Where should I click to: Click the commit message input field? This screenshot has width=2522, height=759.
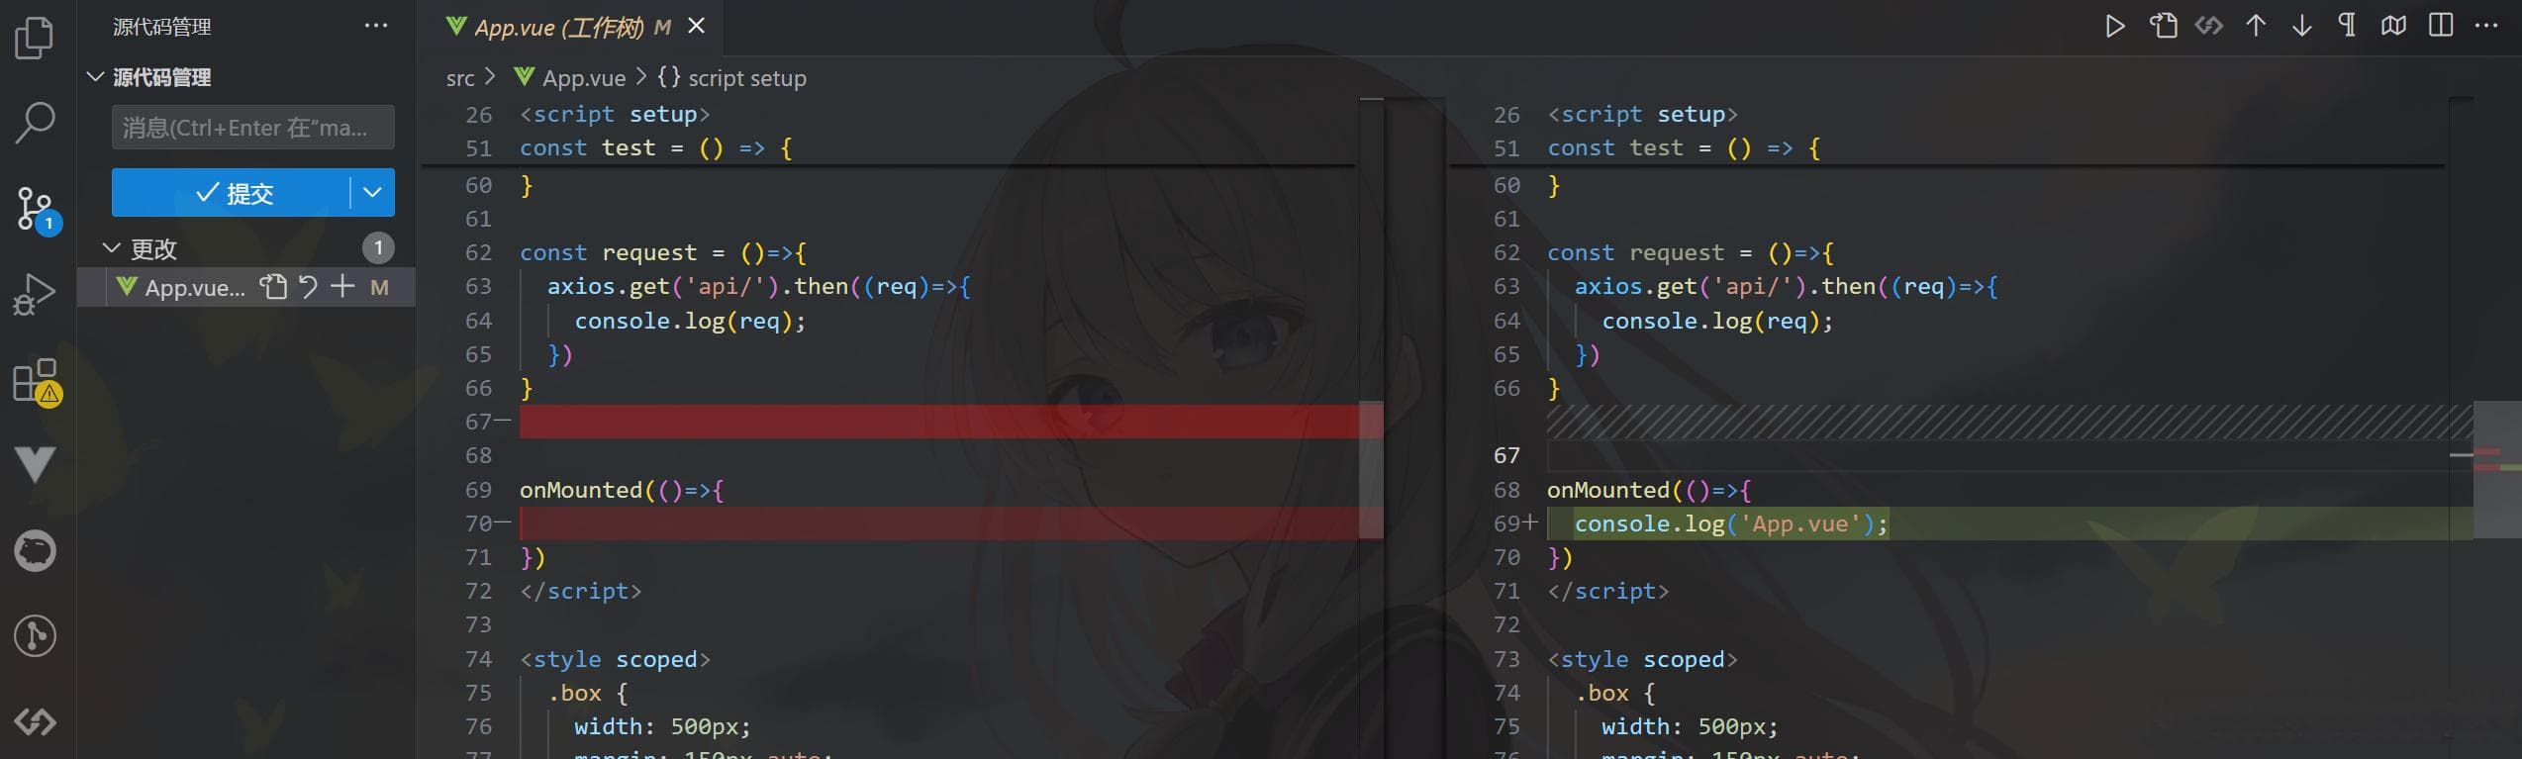(x=253, y=128)
